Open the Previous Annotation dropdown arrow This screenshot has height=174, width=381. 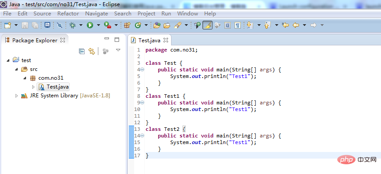[277, 25]
